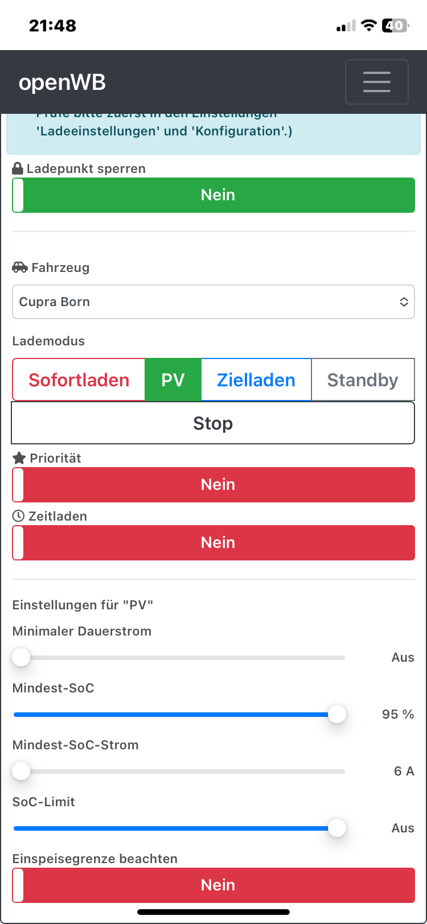This screenshot has width=427, height=924.
Task: Click the Mindest-SoC slider handle
Action: click(x=337, y=714)
